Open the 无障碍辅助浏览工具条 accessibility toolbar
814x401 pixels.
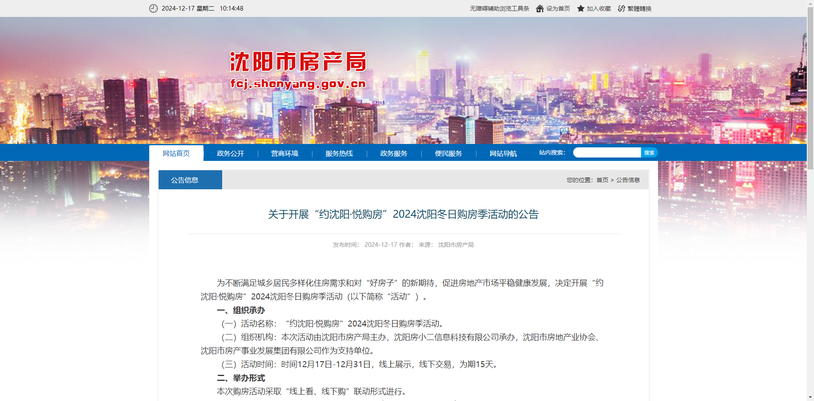499,8
